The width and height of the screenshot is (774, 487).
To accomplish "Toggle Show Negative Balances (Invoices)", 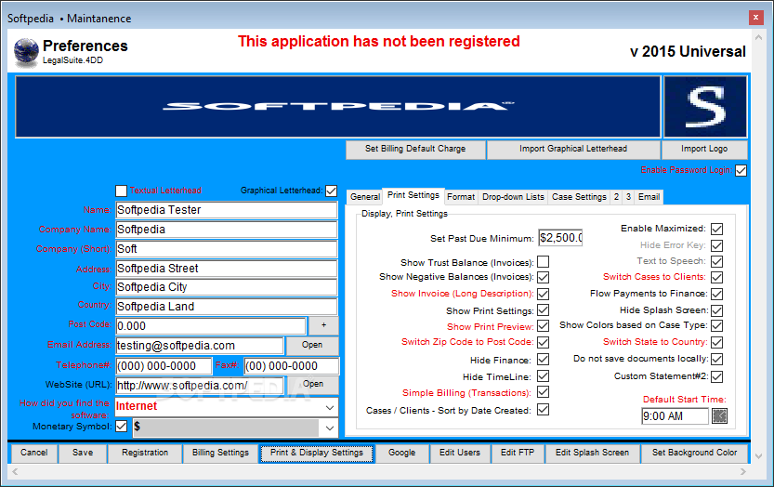I will (x=543, y=277).
